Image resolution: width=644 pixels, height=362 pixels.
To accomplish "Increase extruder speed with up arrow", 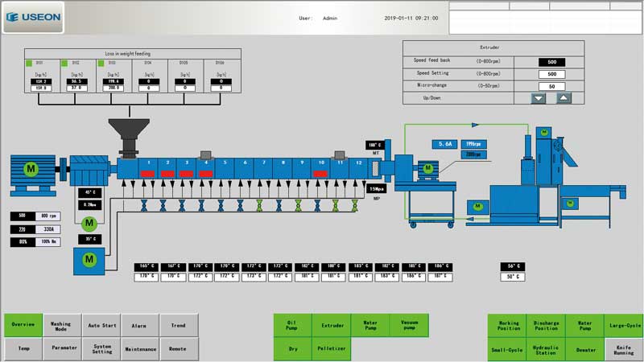I will pyautogui.click(x=564, y=98).
